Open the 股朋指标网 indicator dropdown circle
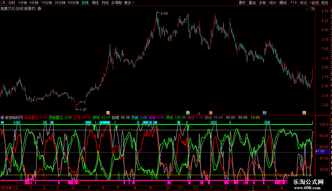The width and height of the screenshot is (332, 191). (2, 118)
